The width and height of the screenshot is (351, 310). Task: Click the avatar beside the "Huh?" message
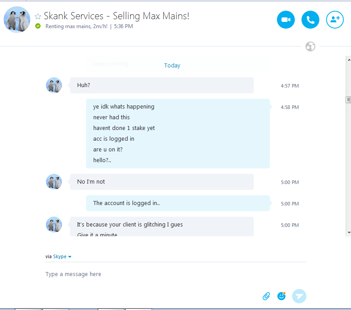tap(54, 85)
